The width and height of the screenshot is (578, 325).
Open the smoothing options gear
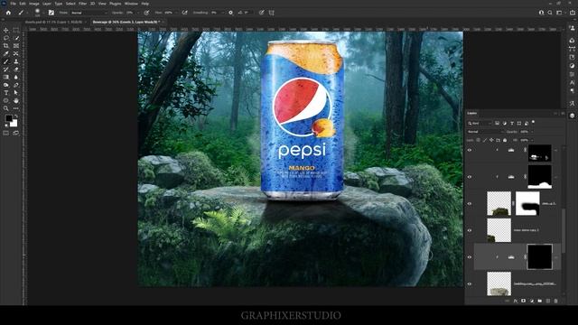(x=231, y=13)
